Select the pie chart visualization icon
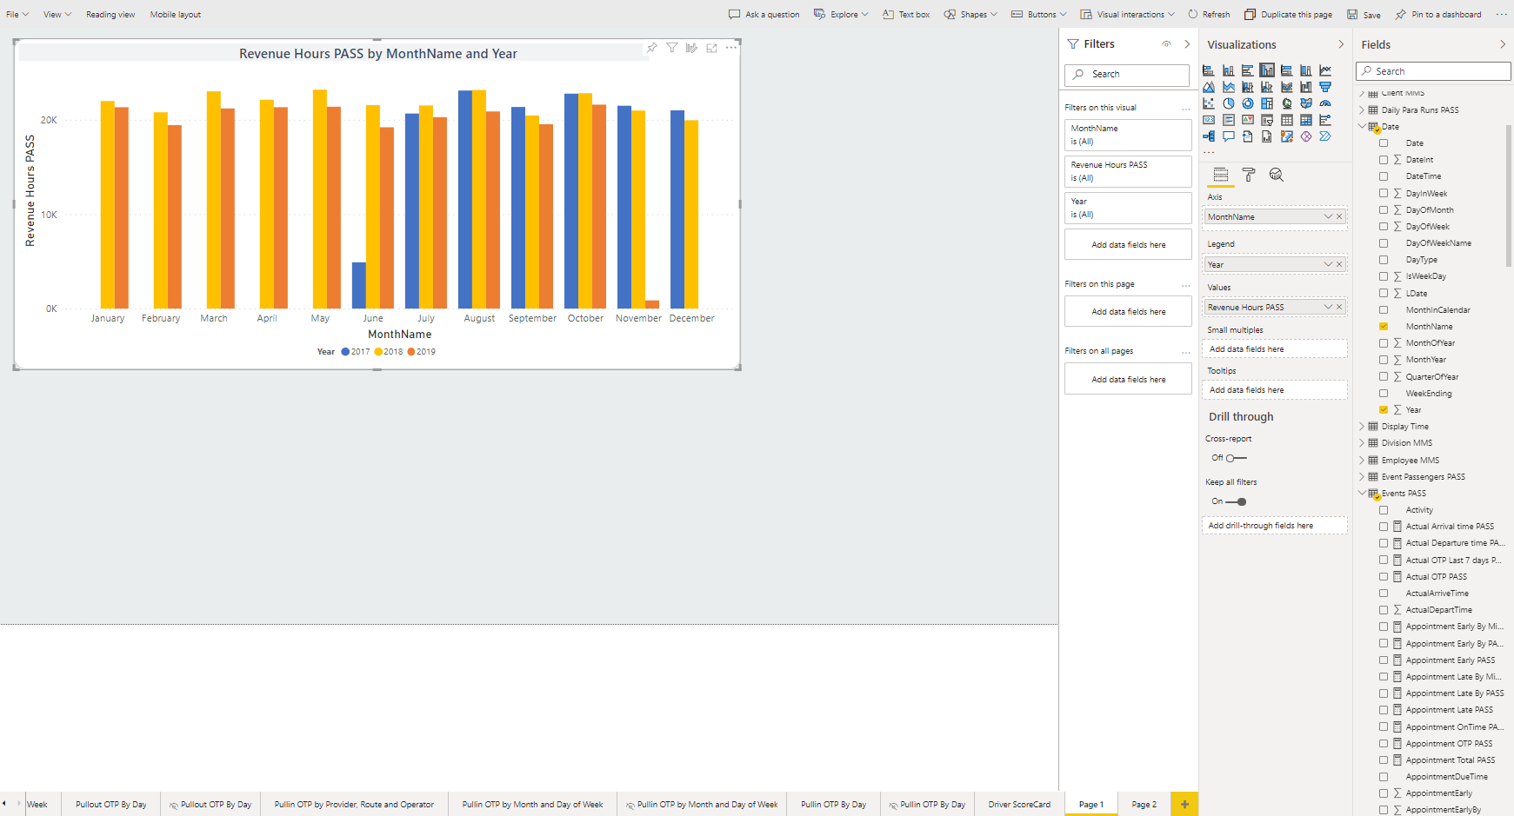This screenshot has height=816, width=1514. coord(1229,103)
